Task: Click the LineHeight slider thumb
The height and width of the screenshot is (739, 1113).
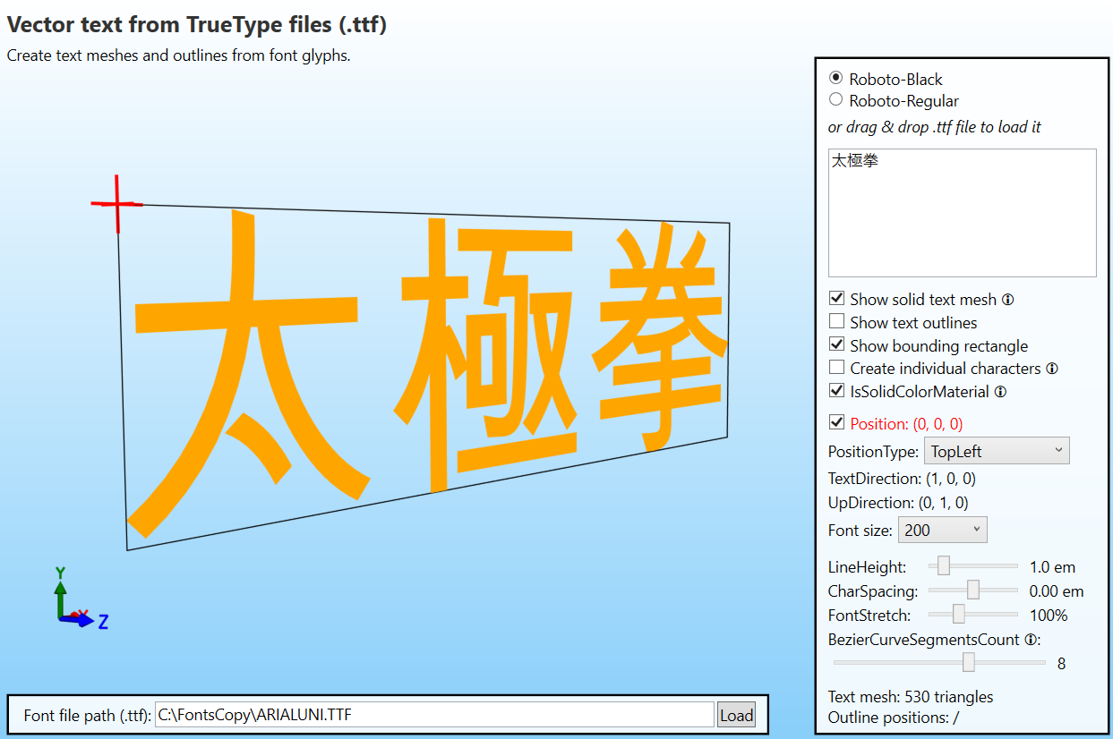Action: click(x=944, y=566)
